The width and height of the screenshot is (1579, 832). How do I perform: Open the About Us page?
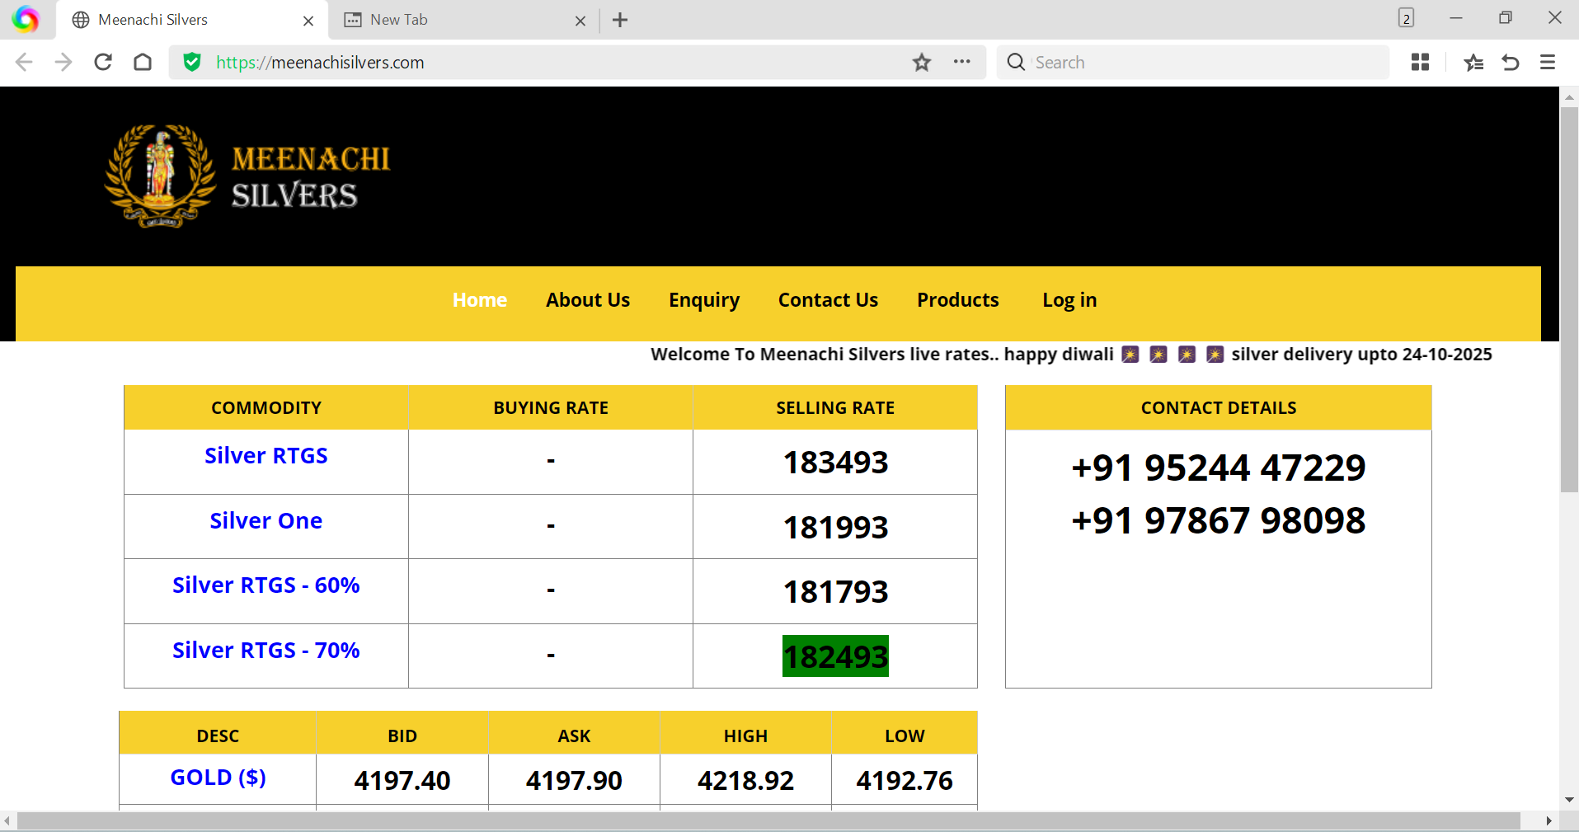coord(587,300)
